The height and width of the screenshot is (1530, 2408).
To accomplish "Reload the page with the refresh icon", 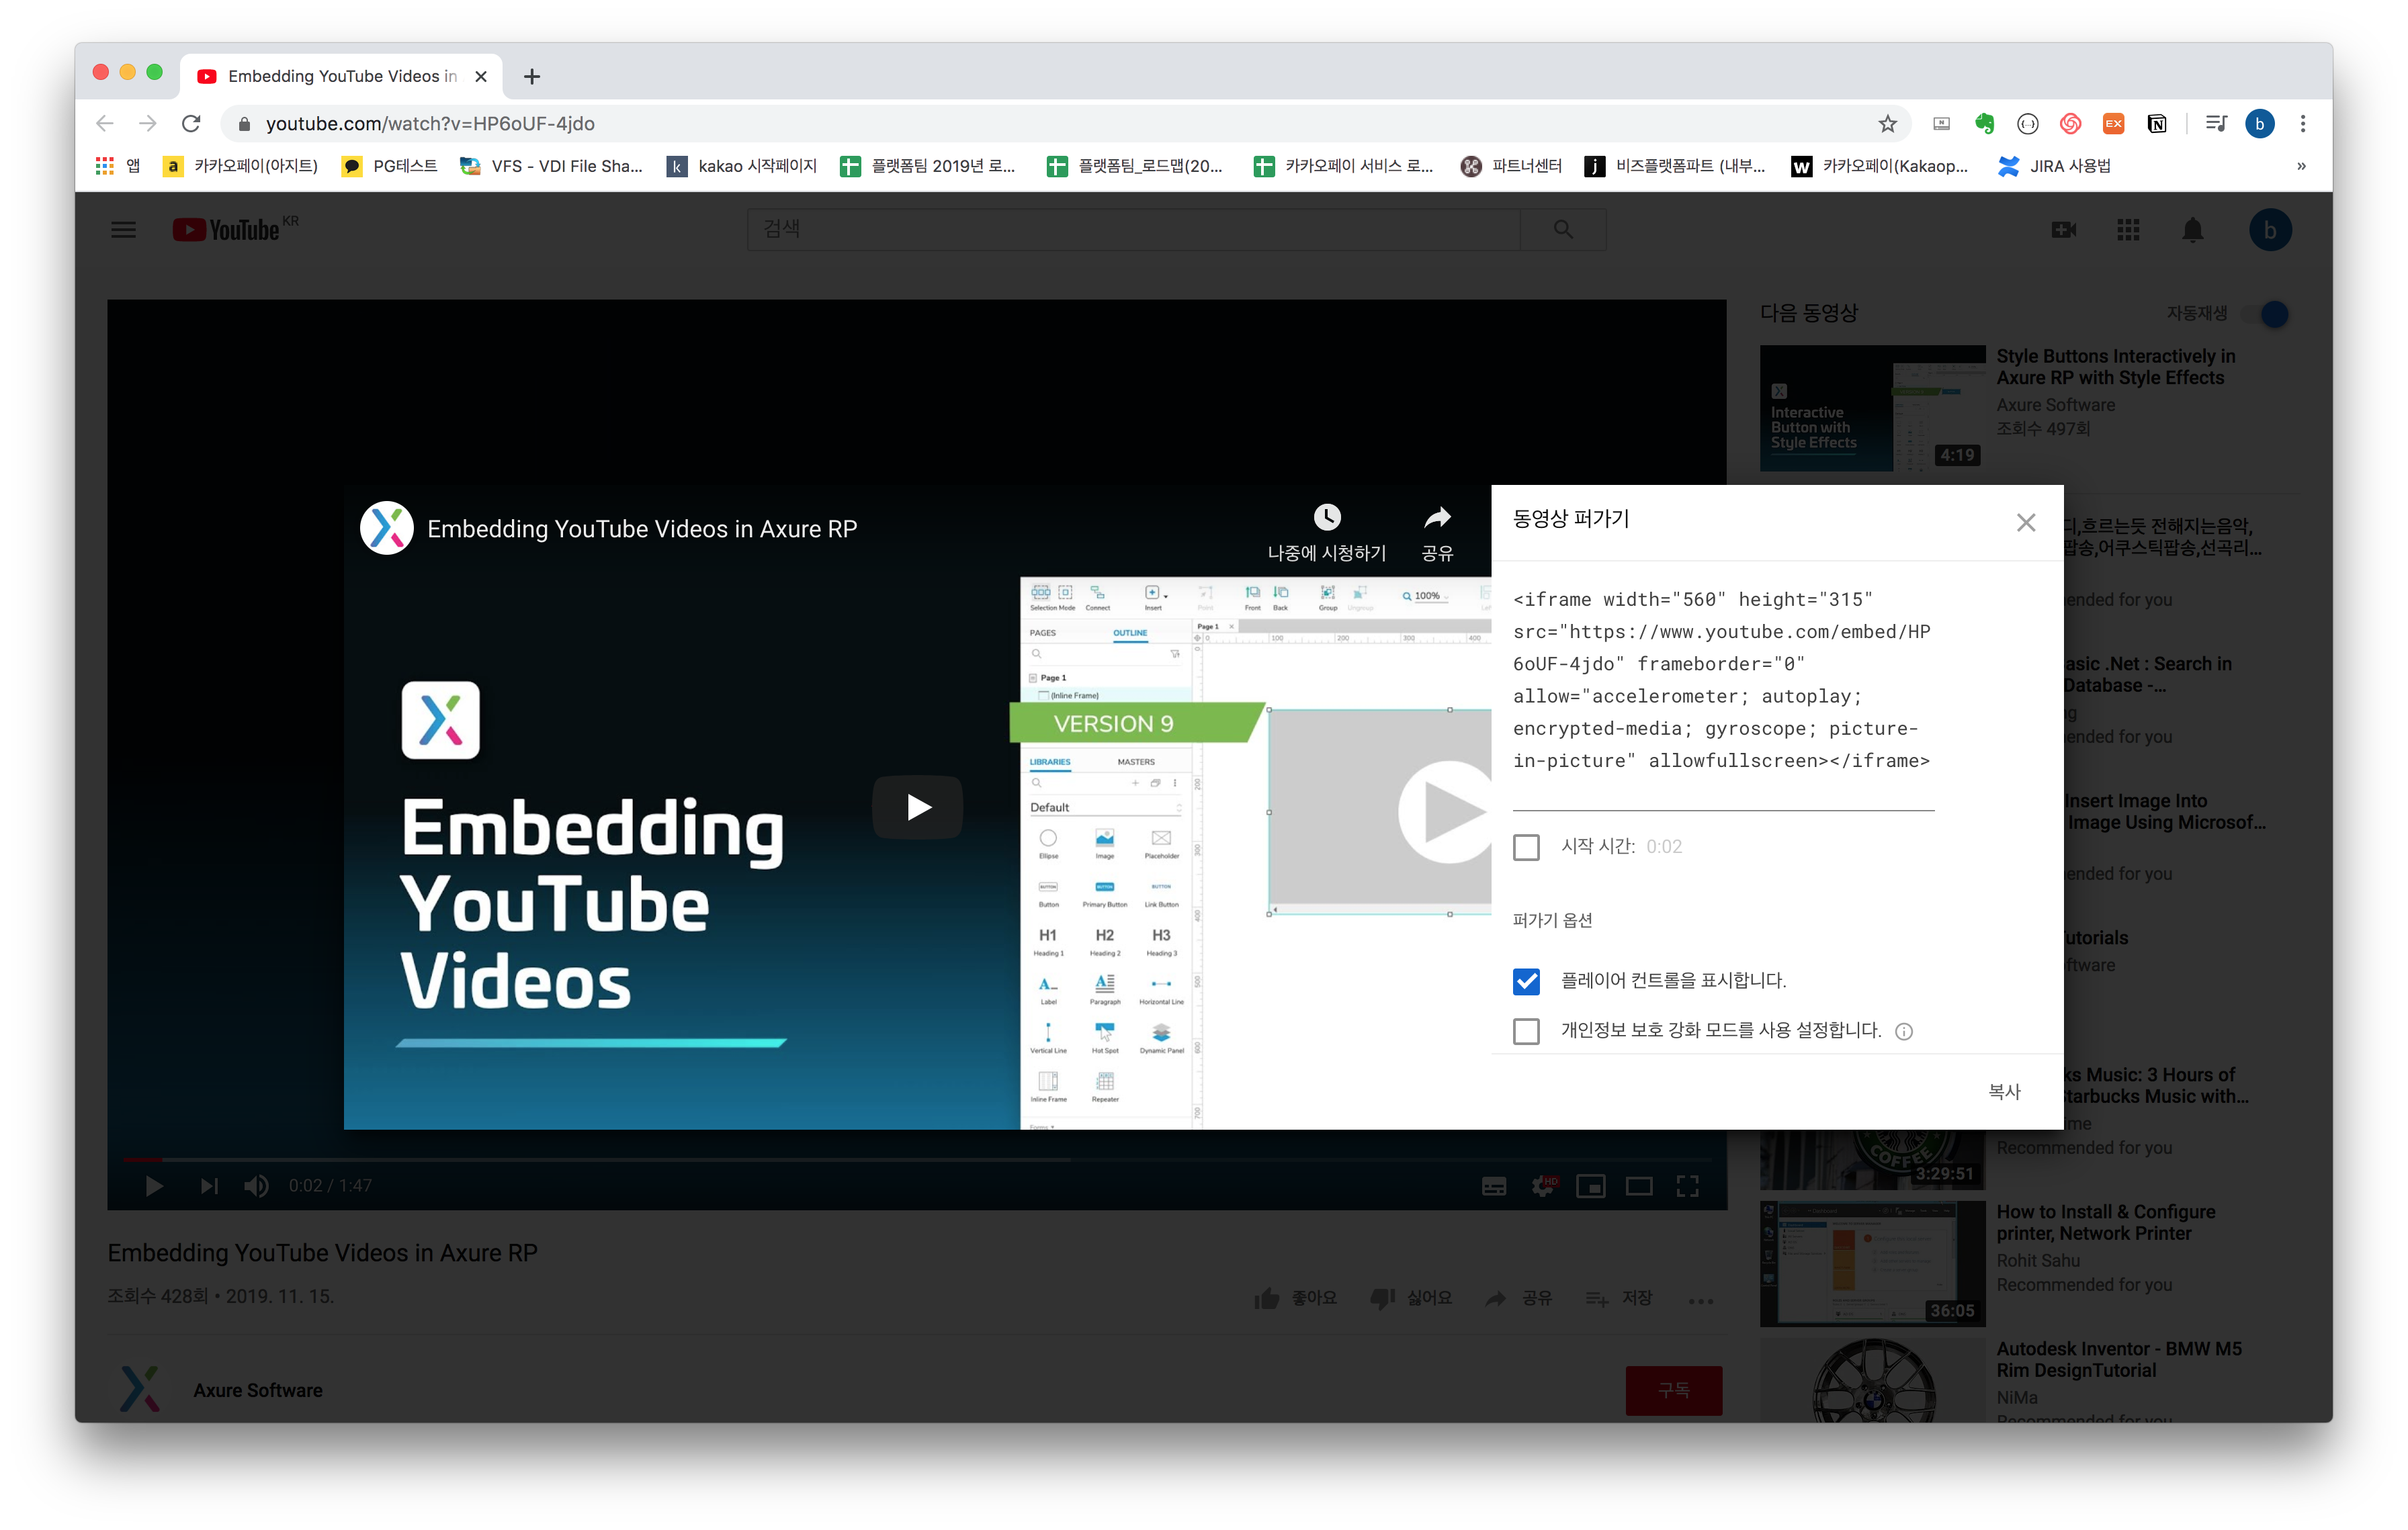I will [191, 124].
